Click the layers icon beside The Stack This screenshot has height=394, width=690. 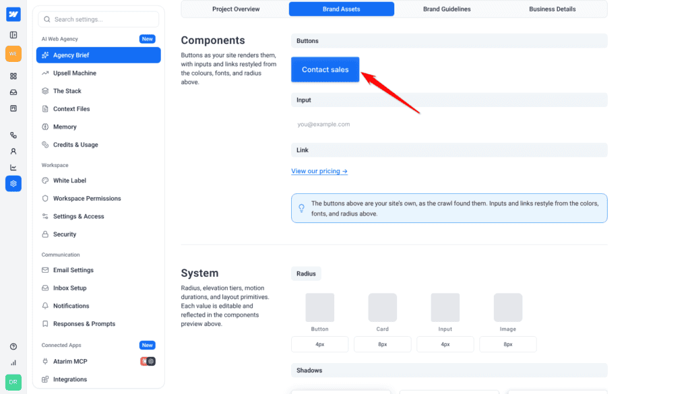[x=45, y=91]
